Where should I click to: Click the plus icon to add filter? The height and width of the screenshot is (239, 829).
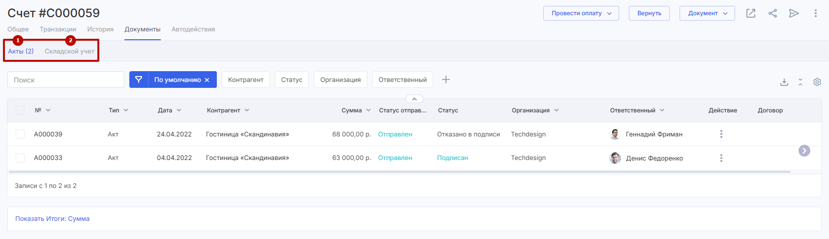point(446,80)
